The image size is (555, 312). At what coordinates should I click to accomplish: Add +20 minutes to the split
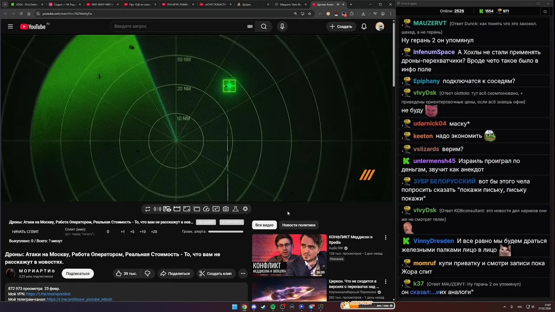tap(154, 232)
